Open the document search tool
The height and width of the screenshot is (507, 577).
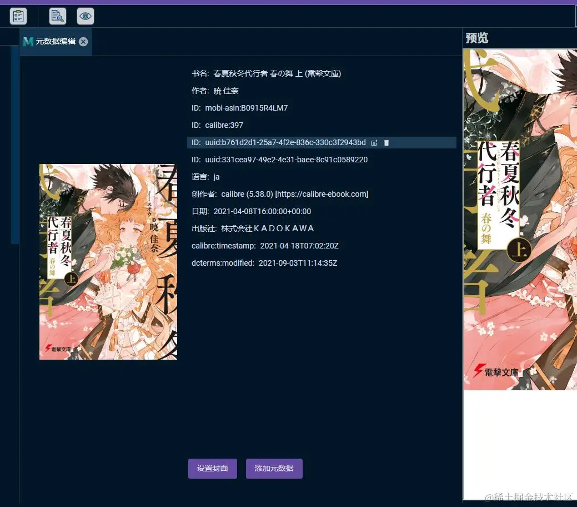coord(57,16)
